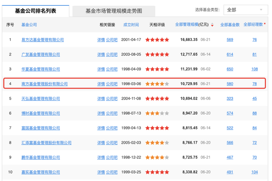Click 公司吧 link in 汇添富 row

coord(112,143)
